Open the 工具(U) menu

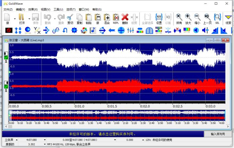(58, 9)
